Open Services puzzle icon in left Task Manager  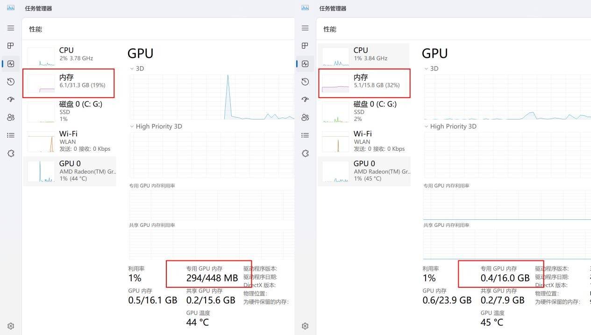pos(11,153)
